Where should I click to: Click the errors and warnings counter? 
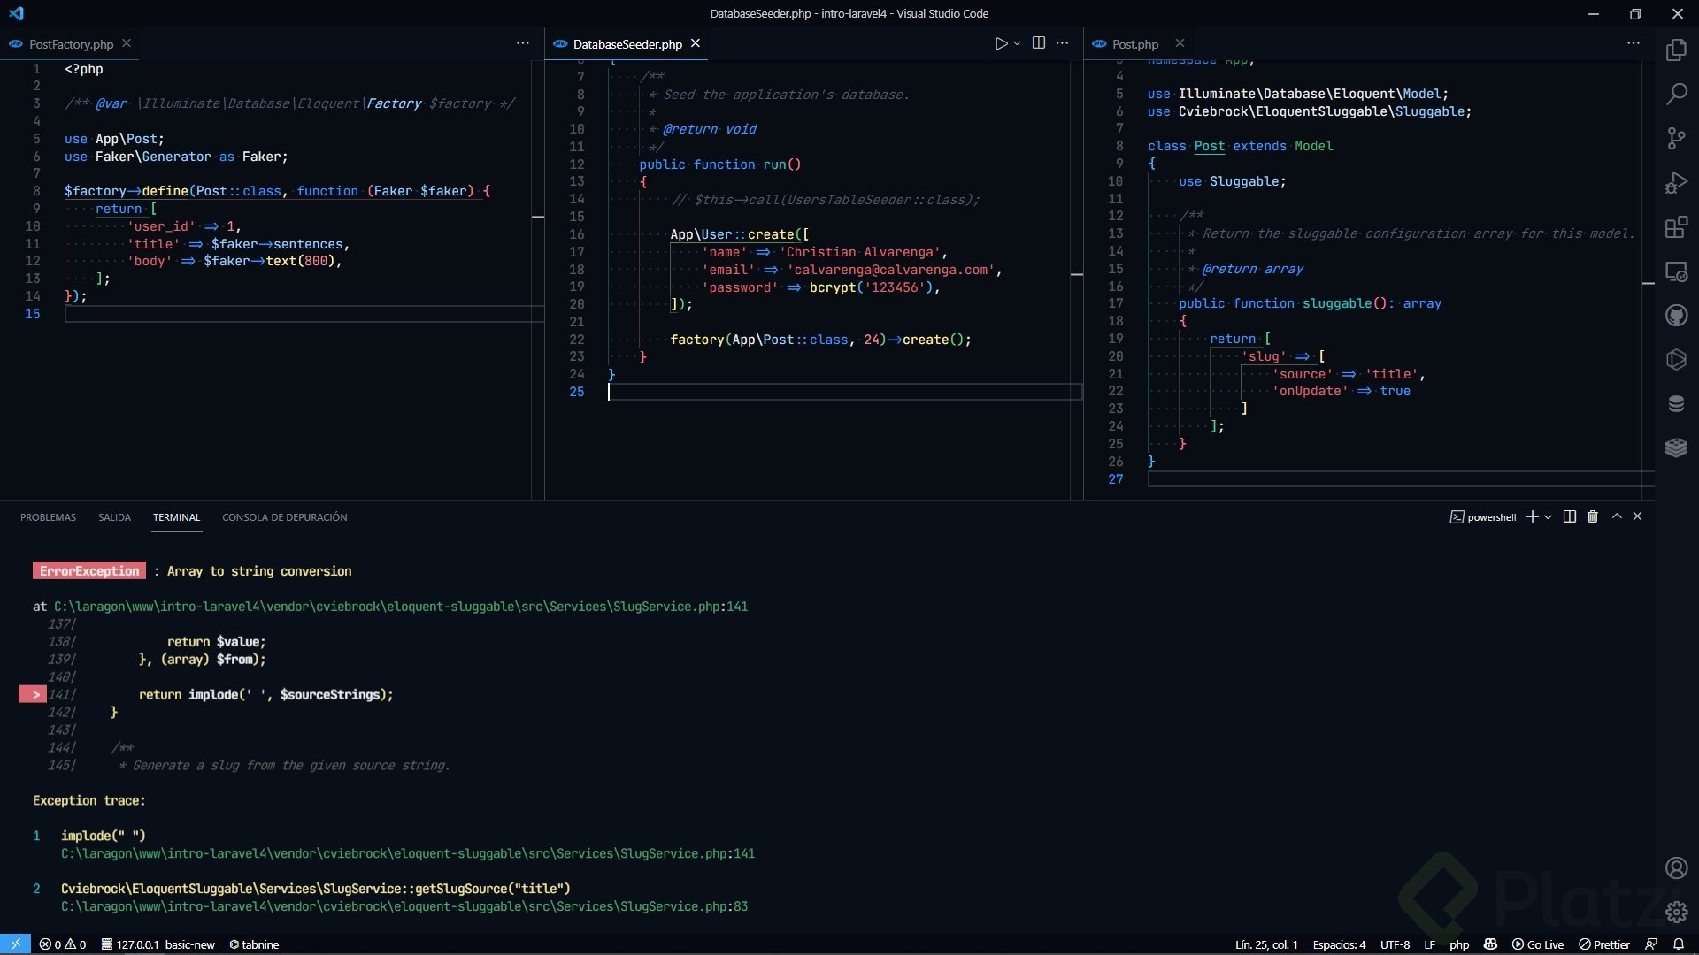[63, 944]
